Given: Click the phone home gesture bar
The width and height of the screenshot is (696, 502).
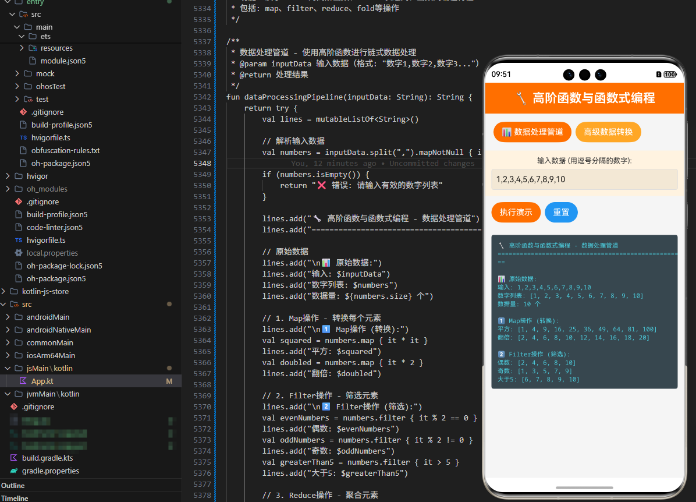Looking at the screenshot, I should 585,488.
